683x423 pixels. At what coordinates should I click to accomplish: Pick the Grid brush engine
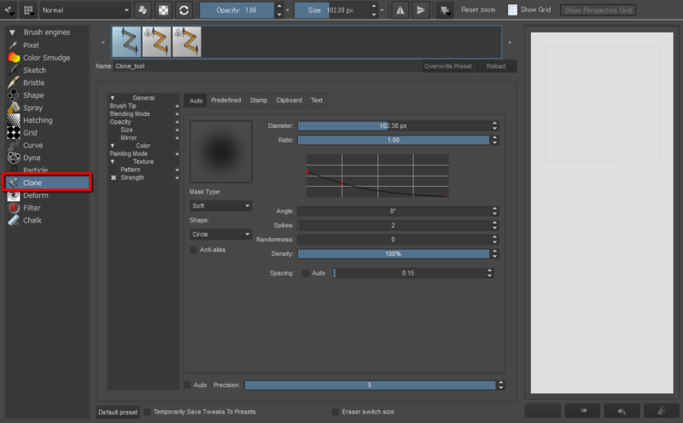click(x=30, y=133)
